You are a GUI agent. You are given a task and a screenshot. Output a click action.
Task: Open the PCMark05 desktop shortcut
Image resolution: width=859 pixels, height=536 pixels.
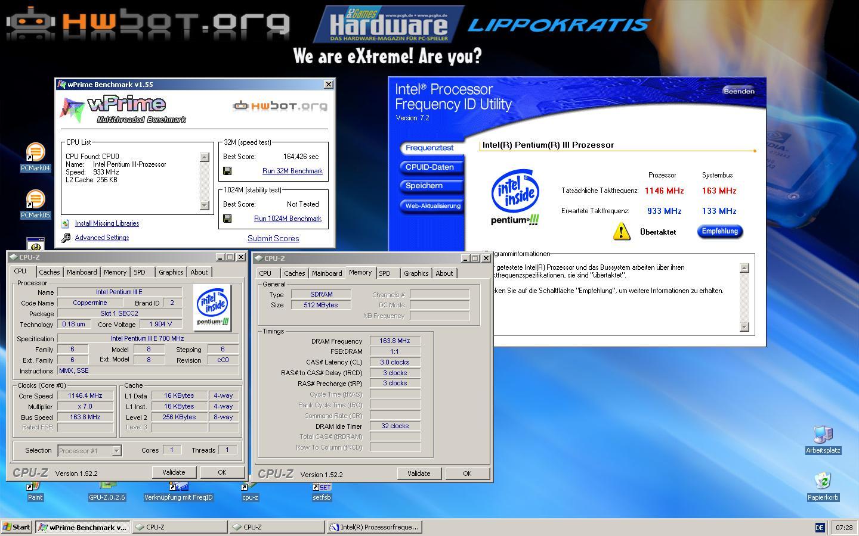coord(35,204)
